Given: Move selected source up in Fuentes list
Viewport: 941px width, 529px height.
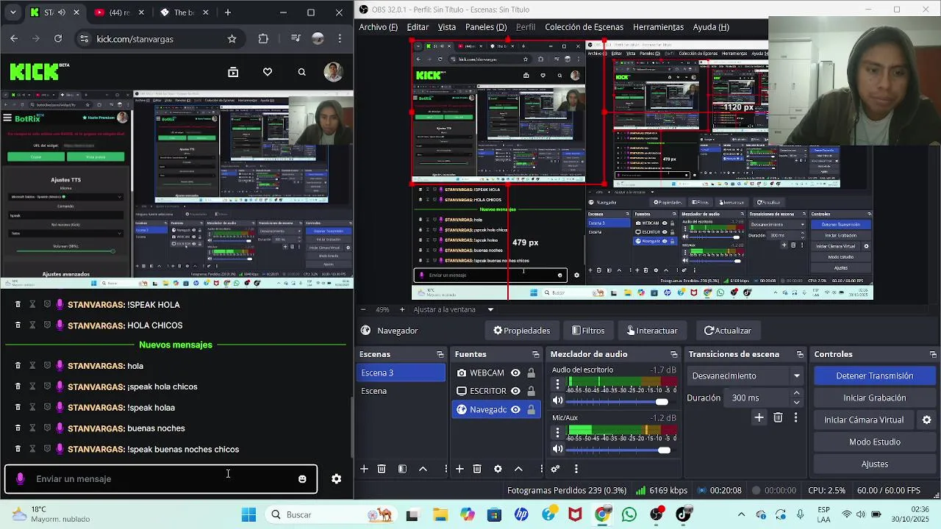Looking at the screenshot, I should 518,469.
